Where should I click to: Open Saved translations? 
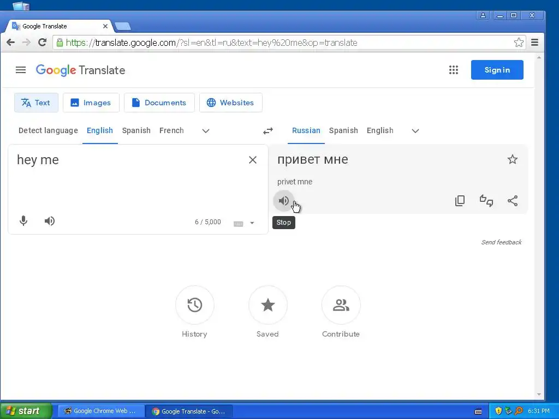point(267,305)
